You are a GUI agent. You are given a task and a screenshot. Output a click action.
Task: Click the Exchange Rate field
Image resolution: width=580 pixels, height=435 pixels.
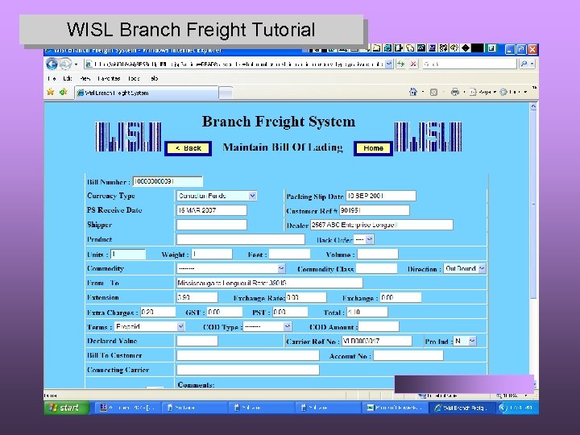[x=306, y=297]
